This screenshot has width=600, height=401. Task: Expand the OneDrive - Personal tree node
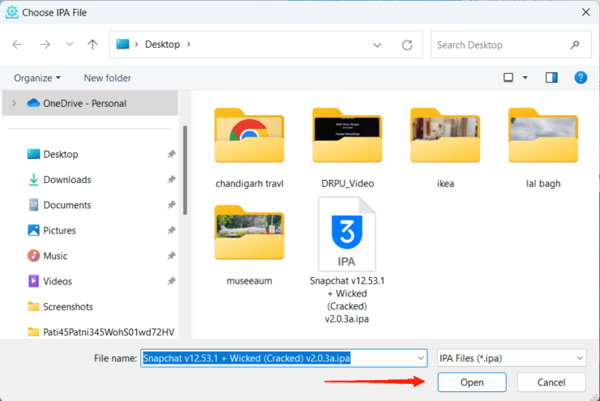click(x=14, y=103)
